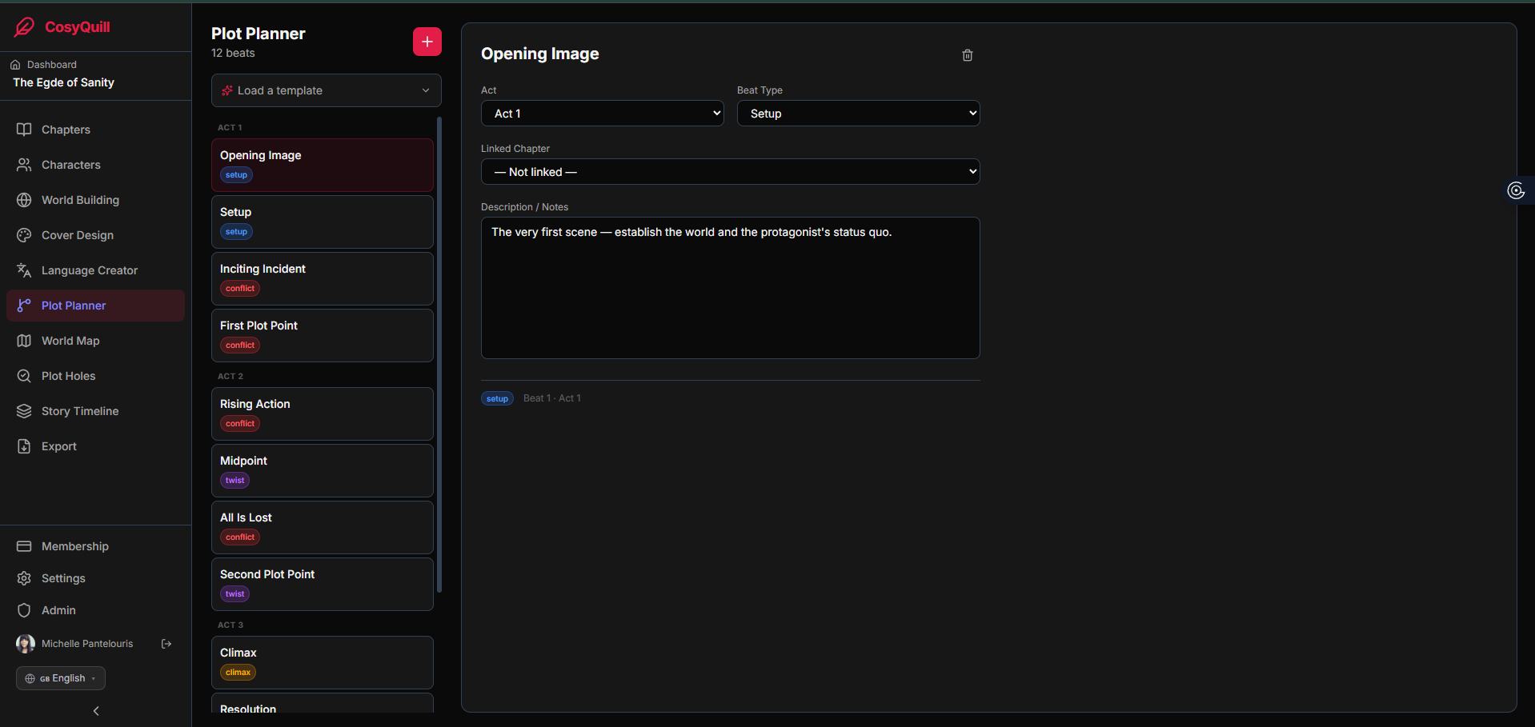Image resolution: width=1535 pixels, height=727 pixels.
Task: Select the Opening Image beat card
Action: [323, 165]
